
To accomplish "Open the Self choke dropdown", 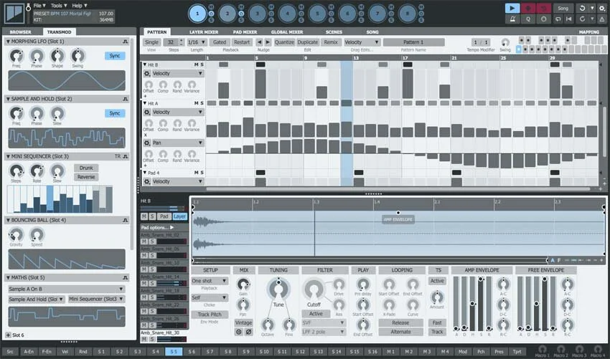I will pos(210,297).
